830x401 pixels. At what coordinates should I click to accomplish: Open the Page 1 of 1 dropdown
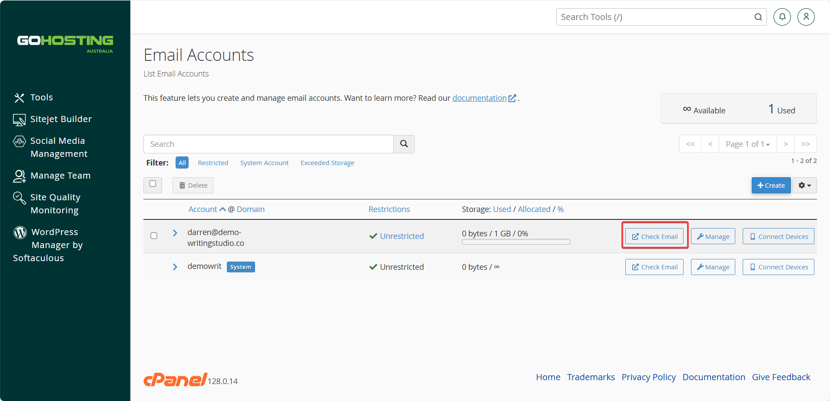coord(747,144)
